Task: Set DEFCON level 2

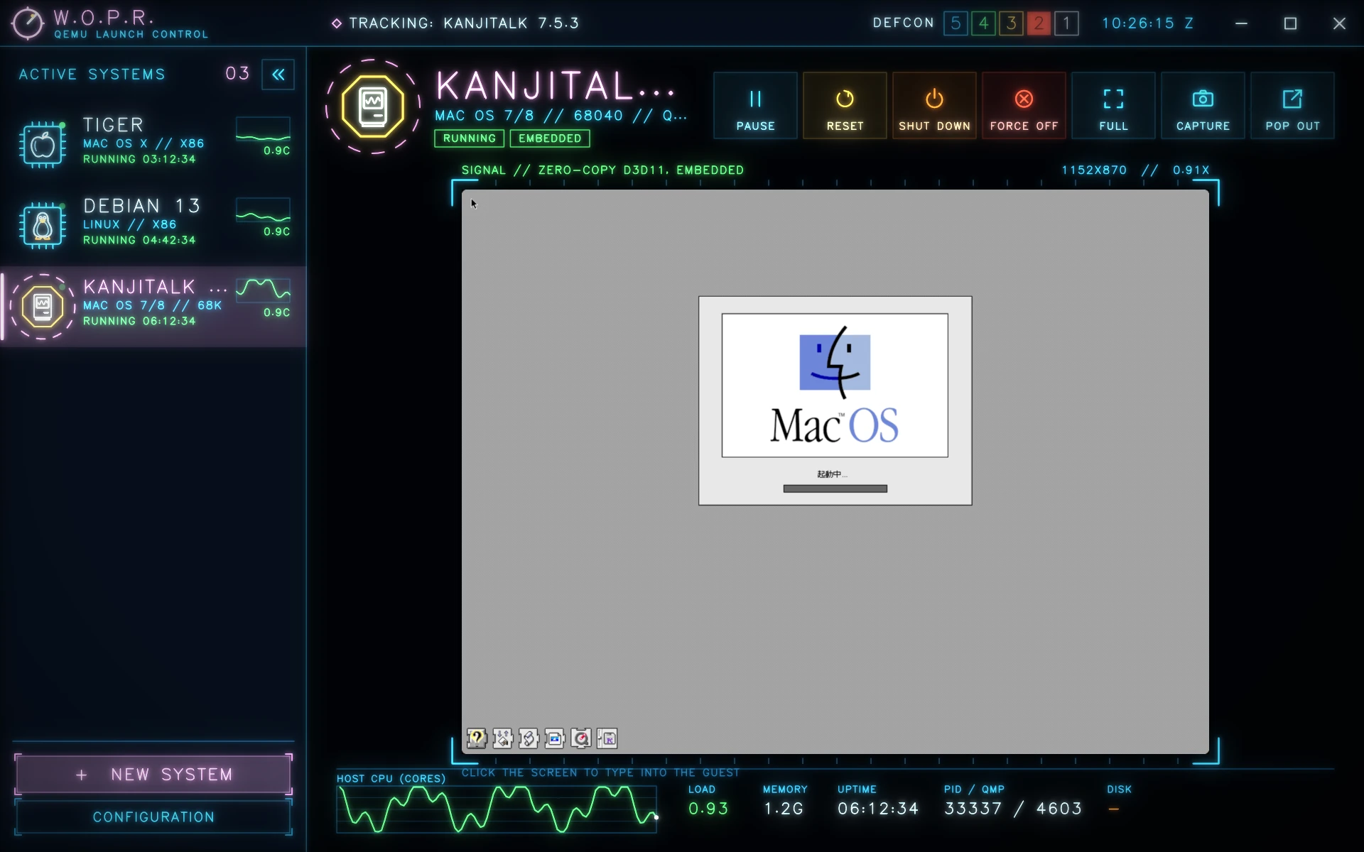Action: pyautogui.click(x=1039, y=23)
